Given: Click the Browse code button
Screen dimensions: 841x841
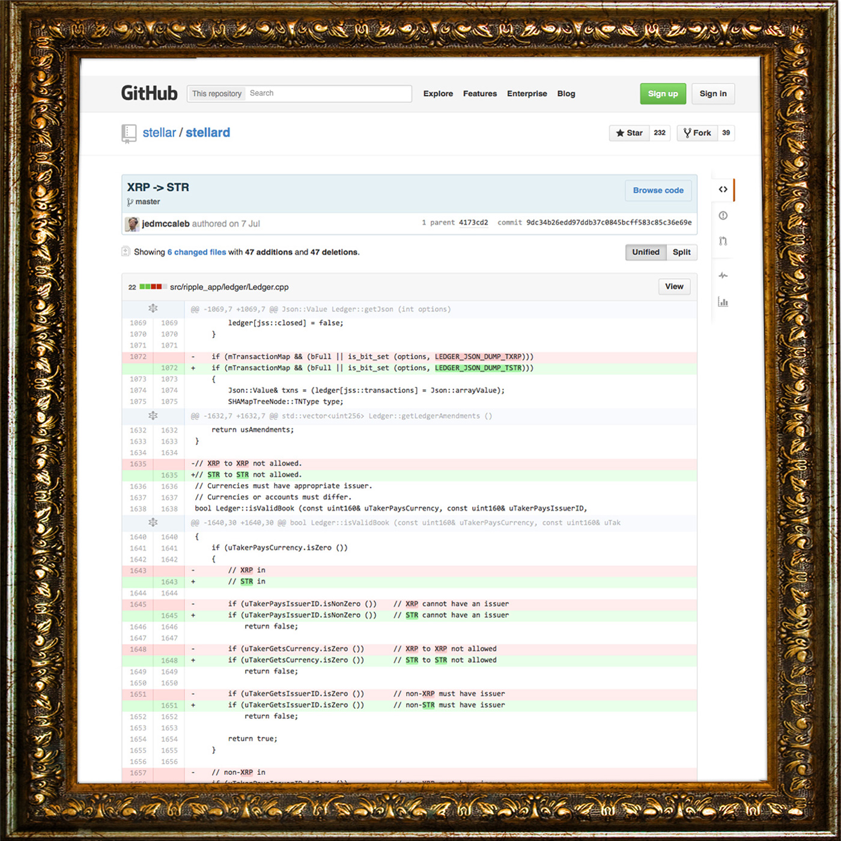Looking at the screenshot, I should click(658, 190).
